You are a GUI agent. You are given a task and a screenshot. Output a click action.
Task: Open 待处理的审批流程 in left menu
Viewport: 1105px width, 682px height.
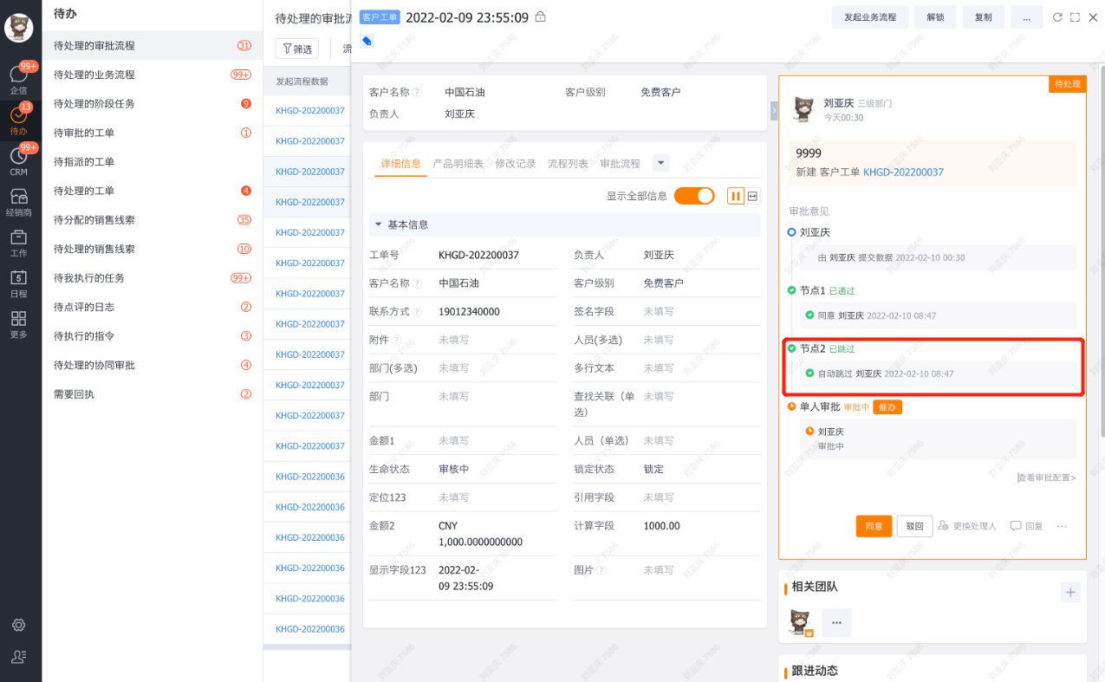153,46
